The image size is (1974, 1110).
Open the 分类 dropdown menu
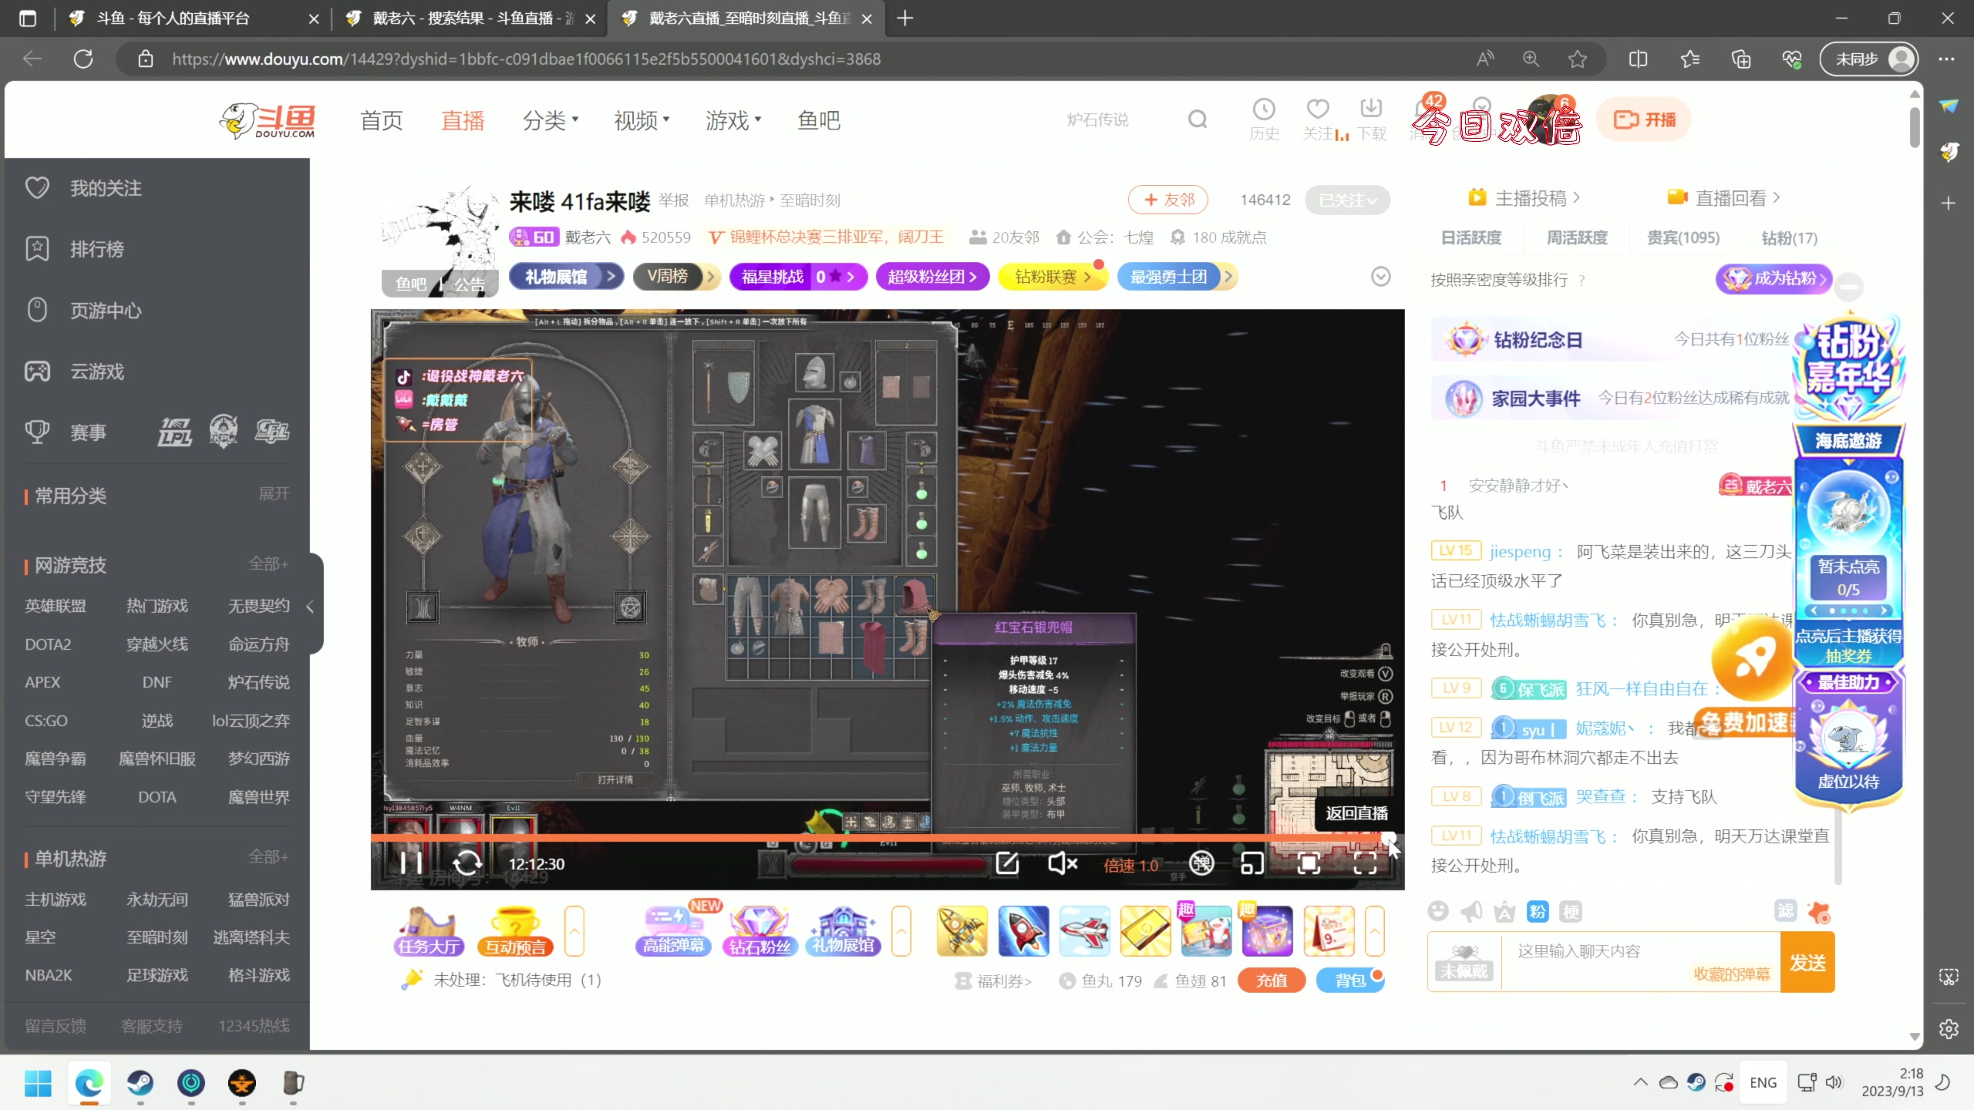pos(551,120)
